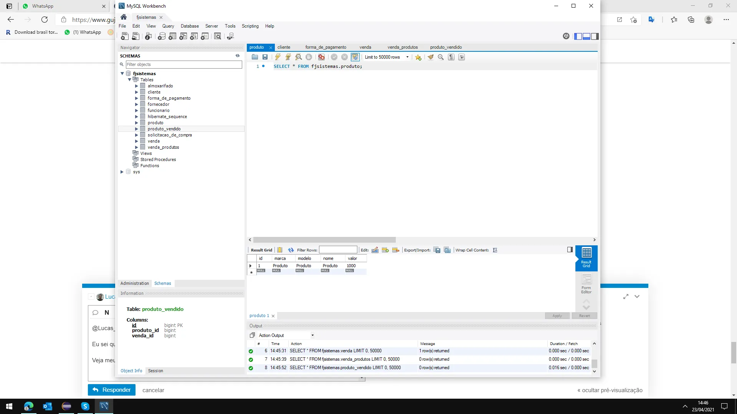Open the Form Editor view
The image size is (737, 414).
point(586,284)
